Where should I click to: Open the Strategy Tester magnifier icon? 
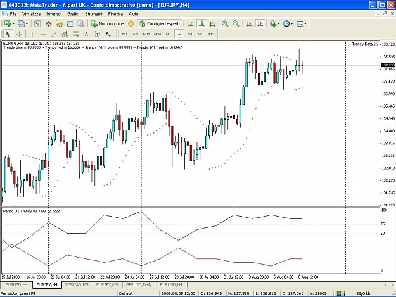[81, 23]
